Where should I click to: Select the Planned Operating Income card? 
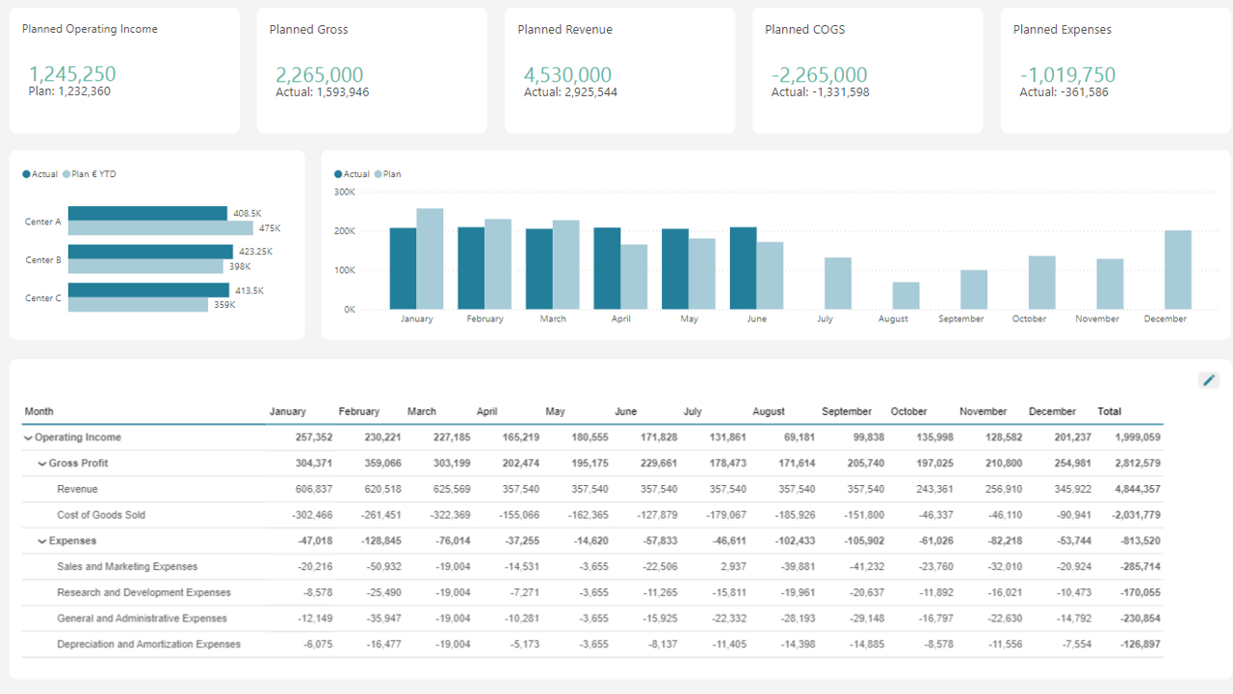click(x=123, y=69)
